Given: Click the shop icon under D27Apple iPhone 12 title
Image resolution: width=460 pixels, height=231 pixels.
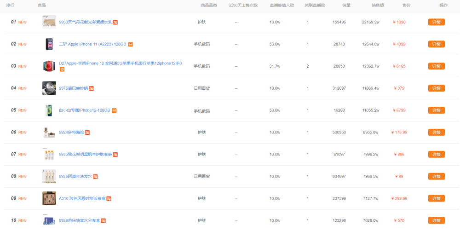Looking at the screenshot, I should pyautogui.click(x=62, y=69).
